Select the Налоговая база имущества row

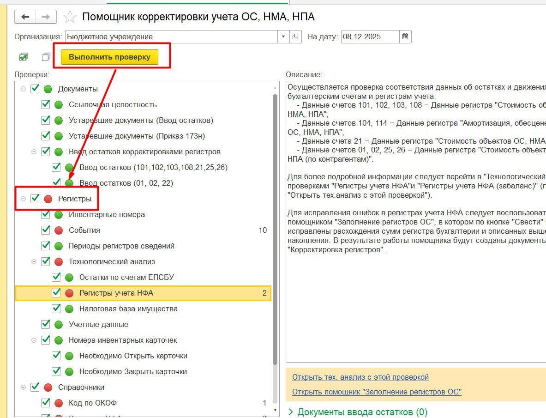click(143, 309)
